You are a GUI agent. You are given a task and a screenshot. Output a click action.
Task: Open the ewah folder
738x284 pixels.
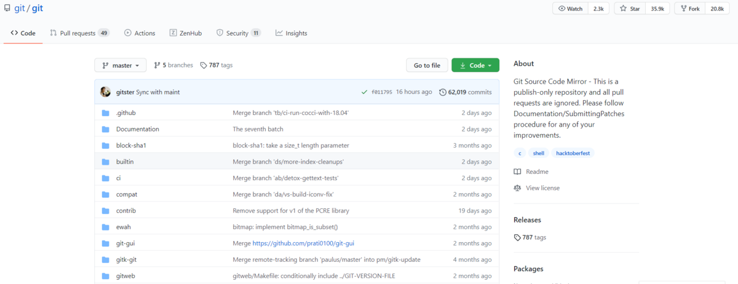pos(124,227)
